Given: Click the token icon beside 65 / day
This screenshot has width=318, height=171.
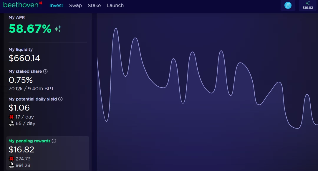Looking at the screenshot, I should [x=11, y=123].
